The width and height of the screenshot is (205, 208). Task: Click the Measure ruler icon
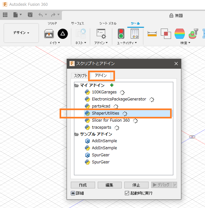pos(152,34)
